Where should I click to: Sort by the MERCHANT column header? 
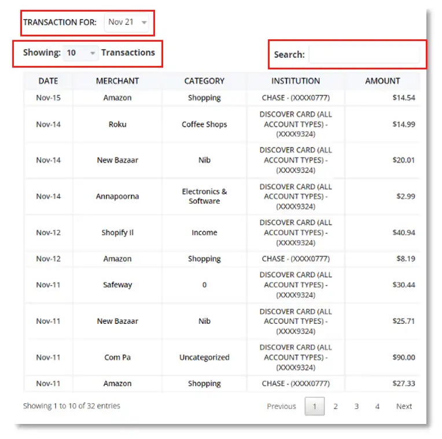coord(117,81)
